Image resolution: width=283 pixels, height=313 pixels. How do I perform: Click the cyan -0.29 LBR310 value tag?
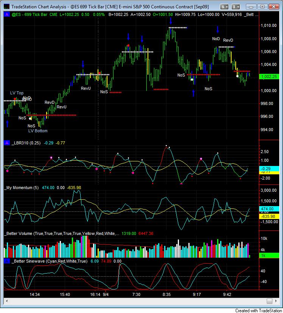(x=269, y=169)
